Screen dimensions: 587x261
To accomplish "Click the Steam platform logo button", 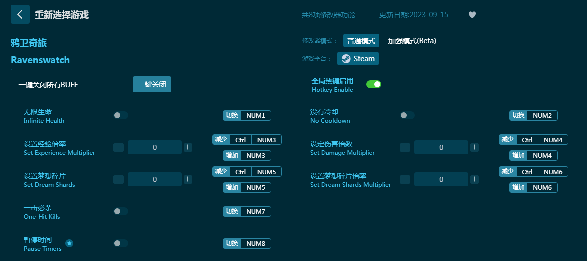I will [358, 59].
